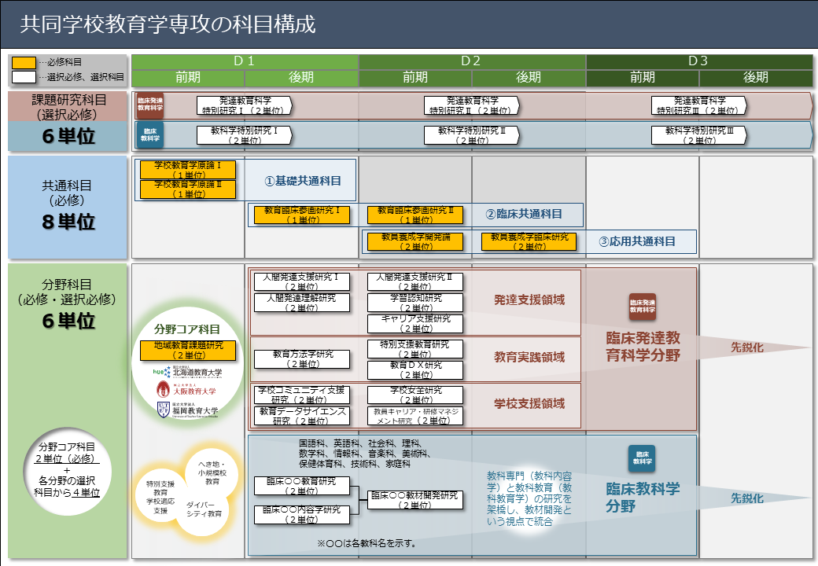Click the 共同学校教育学専攻の科目構成 title
The height and width of the screenshot is (566, 818).
[168, 24]
